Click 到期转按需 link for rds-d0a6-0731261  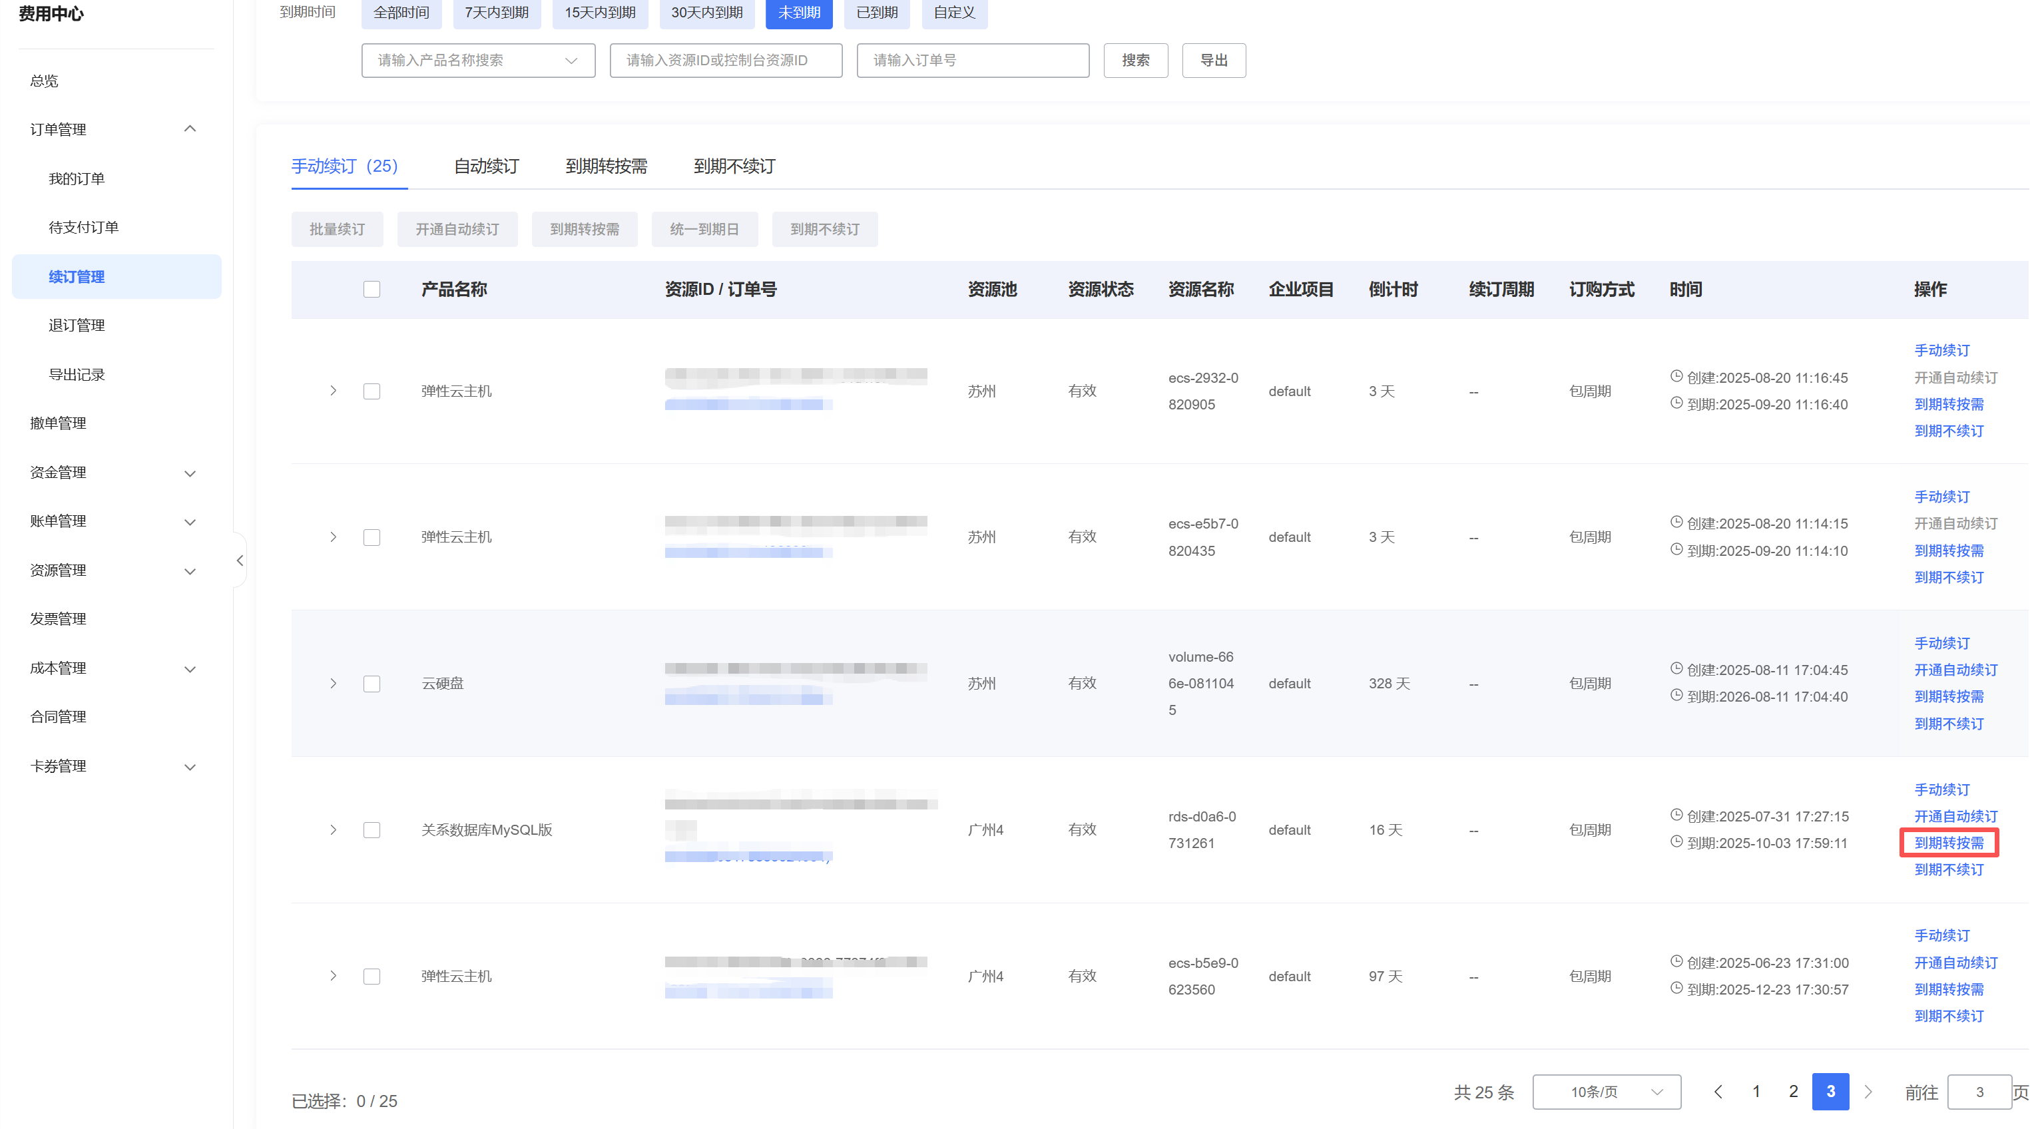pyautogui.click(x=1949, y=843)
